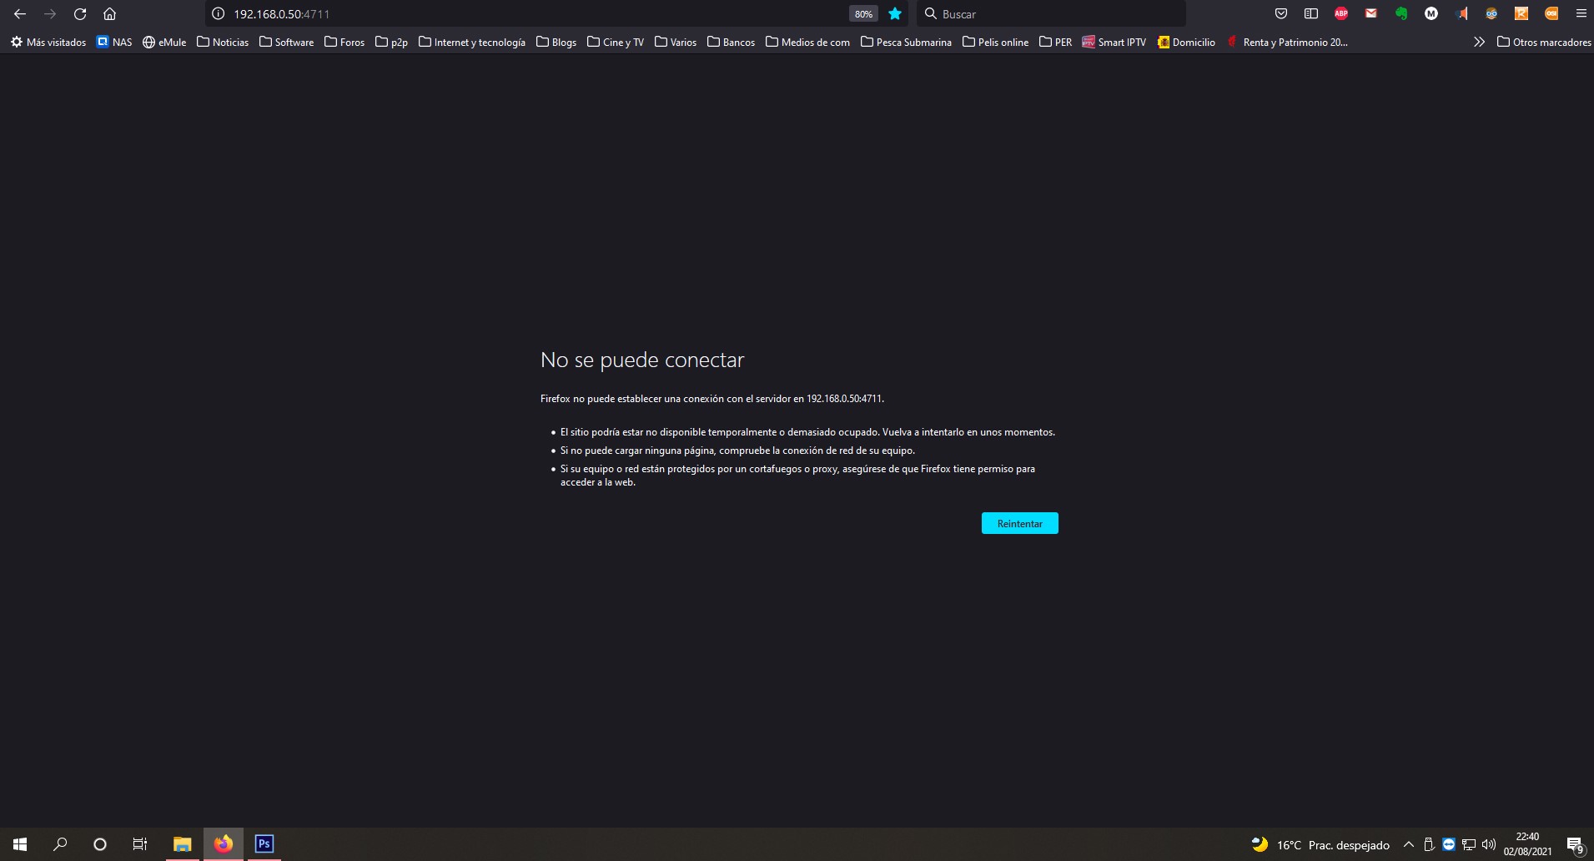Open the Adblock Plus extension icon
The height and width of the screenshot is (861, 1594).
point(1341,13)
